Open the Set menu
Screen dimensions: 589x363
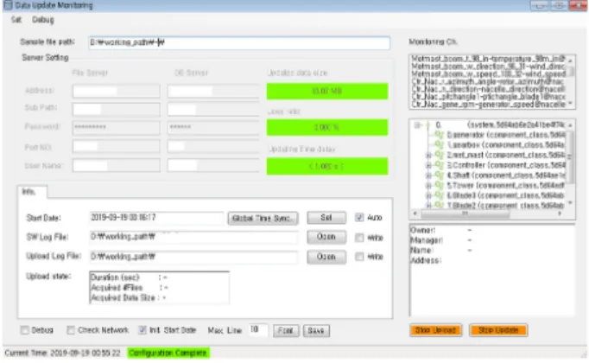[16, 20]
